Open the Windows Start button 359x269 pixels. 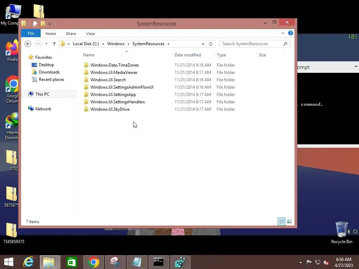[x=9, y=262]
